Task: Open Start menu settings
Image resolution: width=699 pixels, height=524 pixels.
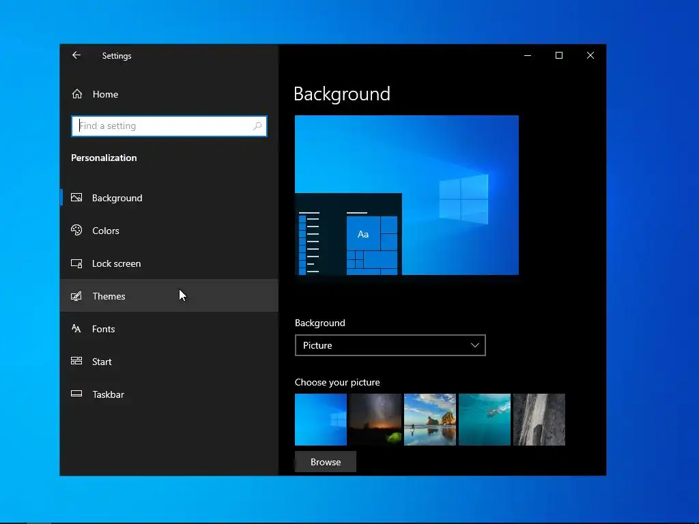Action: [x=169, y=362]
